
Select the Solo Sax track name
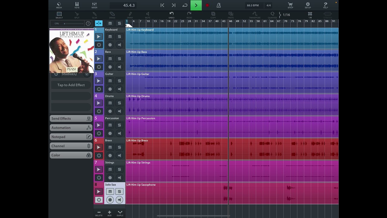(111, 185)
